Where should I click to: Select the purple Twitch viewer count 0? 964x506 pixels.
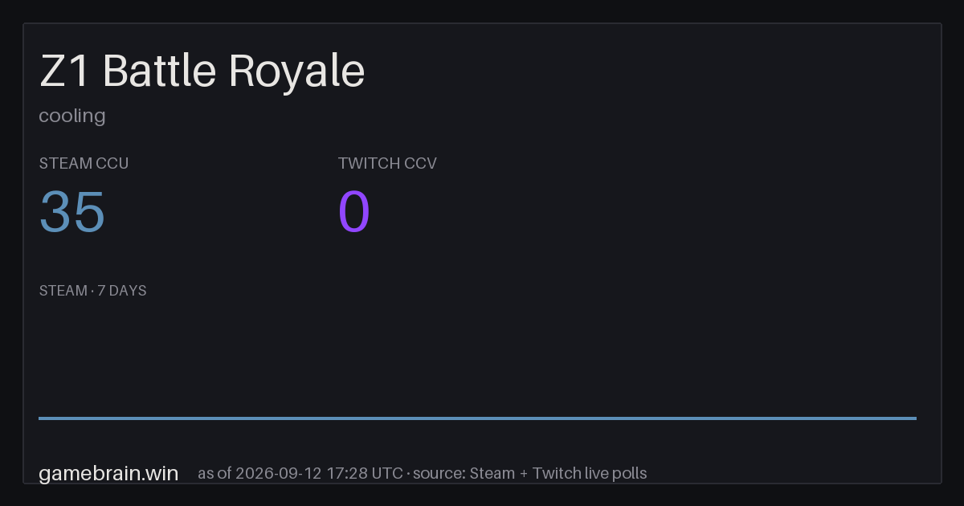(354, 212)
